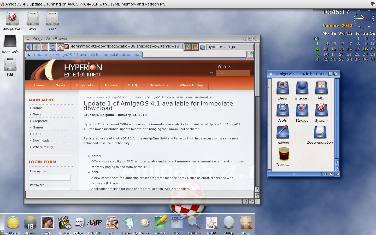Follow the 'Where to Buy' main menu link

43,147
